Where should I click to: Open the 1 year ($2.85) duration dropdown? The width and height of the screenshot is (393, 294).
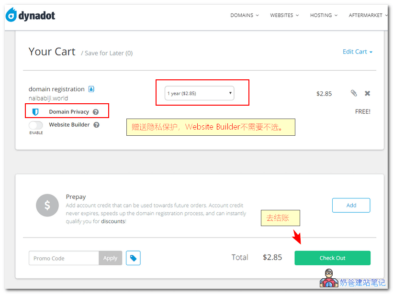coord(199,93)
